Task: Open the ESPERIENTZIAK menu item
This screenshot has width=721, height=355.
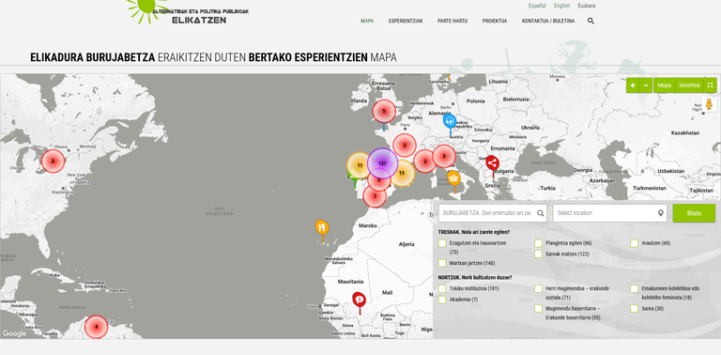Action: (x=406, y=22)
